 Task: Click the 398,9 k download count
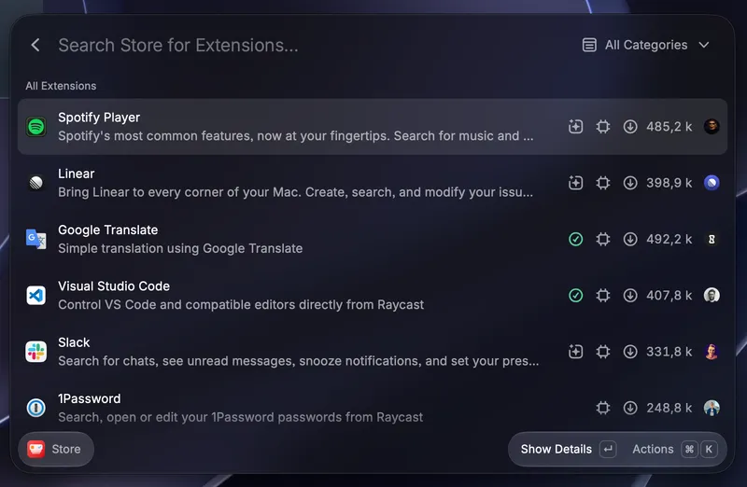pyautogui.click(x=669, y=183)
